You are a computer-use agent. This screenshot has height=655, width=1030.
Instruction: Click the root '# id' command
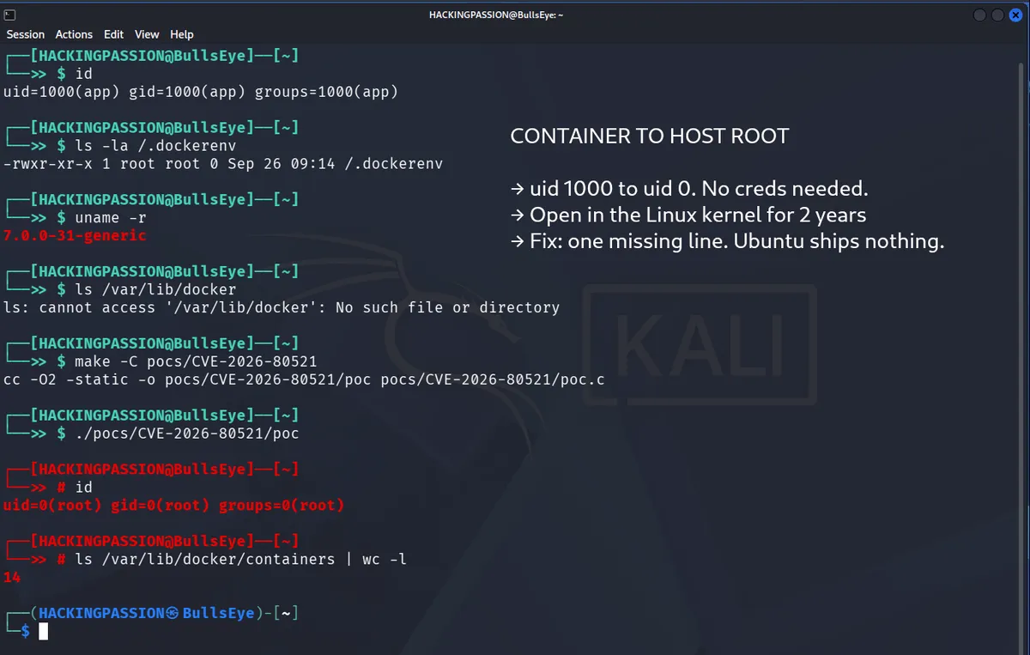pyautogui.click(x=75, y=487)
